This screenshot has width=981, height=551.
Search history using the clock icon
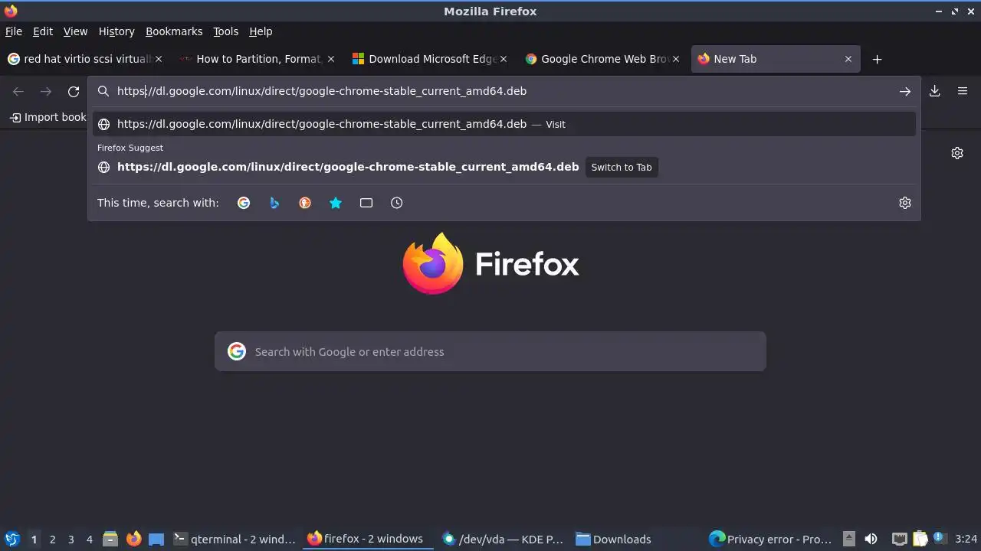pyautogui.click(x=397, y=203)
